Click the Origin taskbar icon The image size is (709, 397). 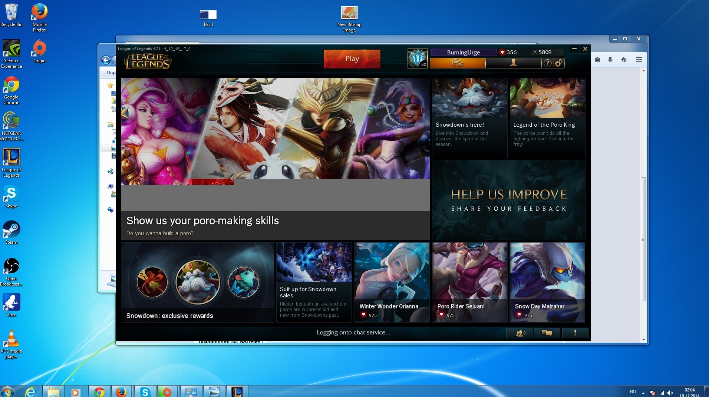point(168,391)
